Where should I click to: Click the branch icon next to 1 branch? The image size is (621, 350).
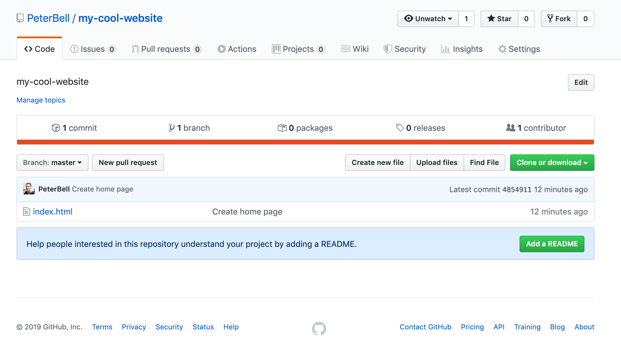(172, 128)
